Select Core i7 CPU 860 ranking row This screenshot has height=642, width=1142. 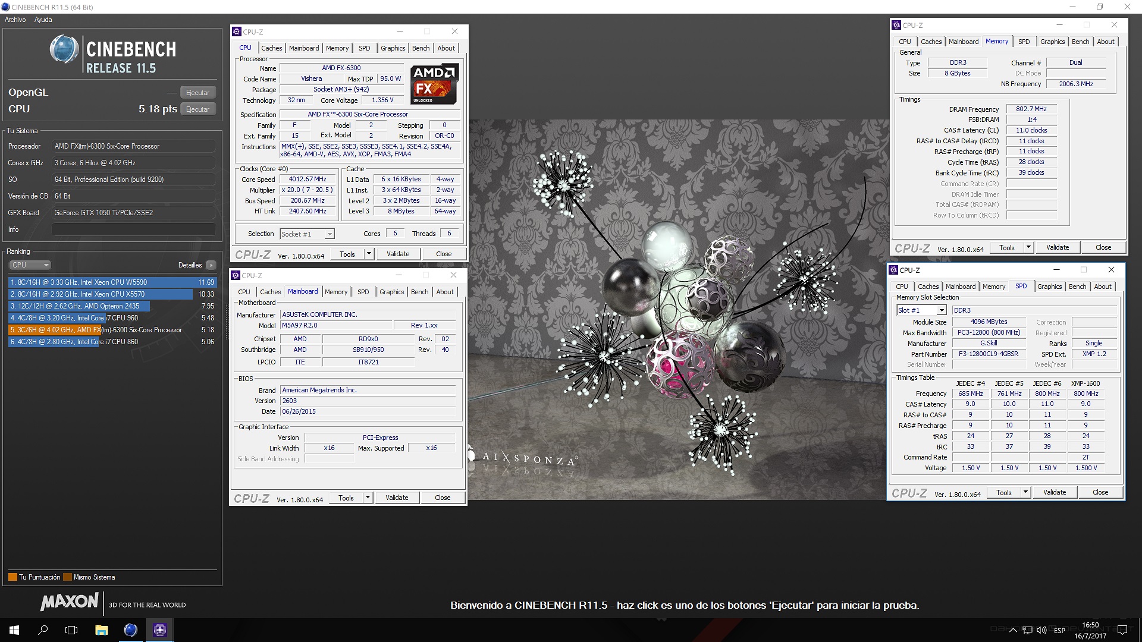112,342
